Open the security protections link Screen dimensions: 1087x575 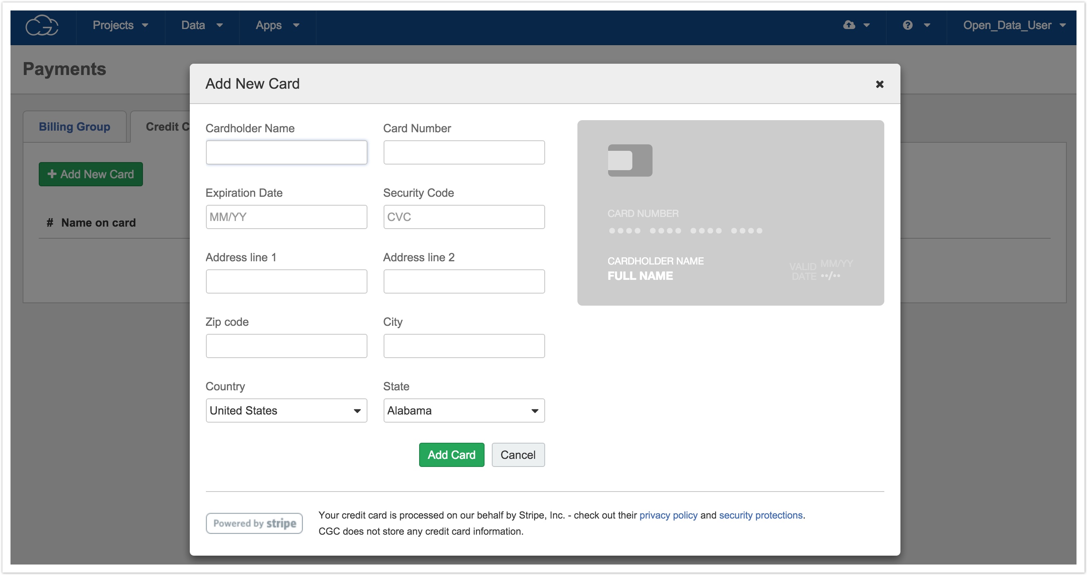[760, 515]
